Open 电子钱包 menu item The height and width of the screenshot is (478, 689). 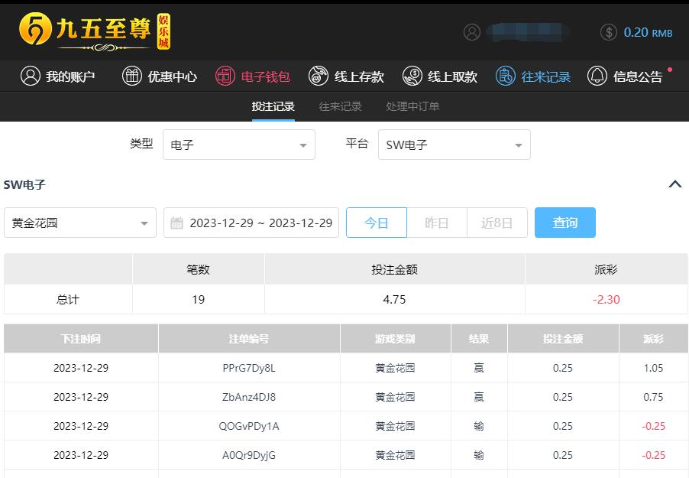click(x=253, y=76)
